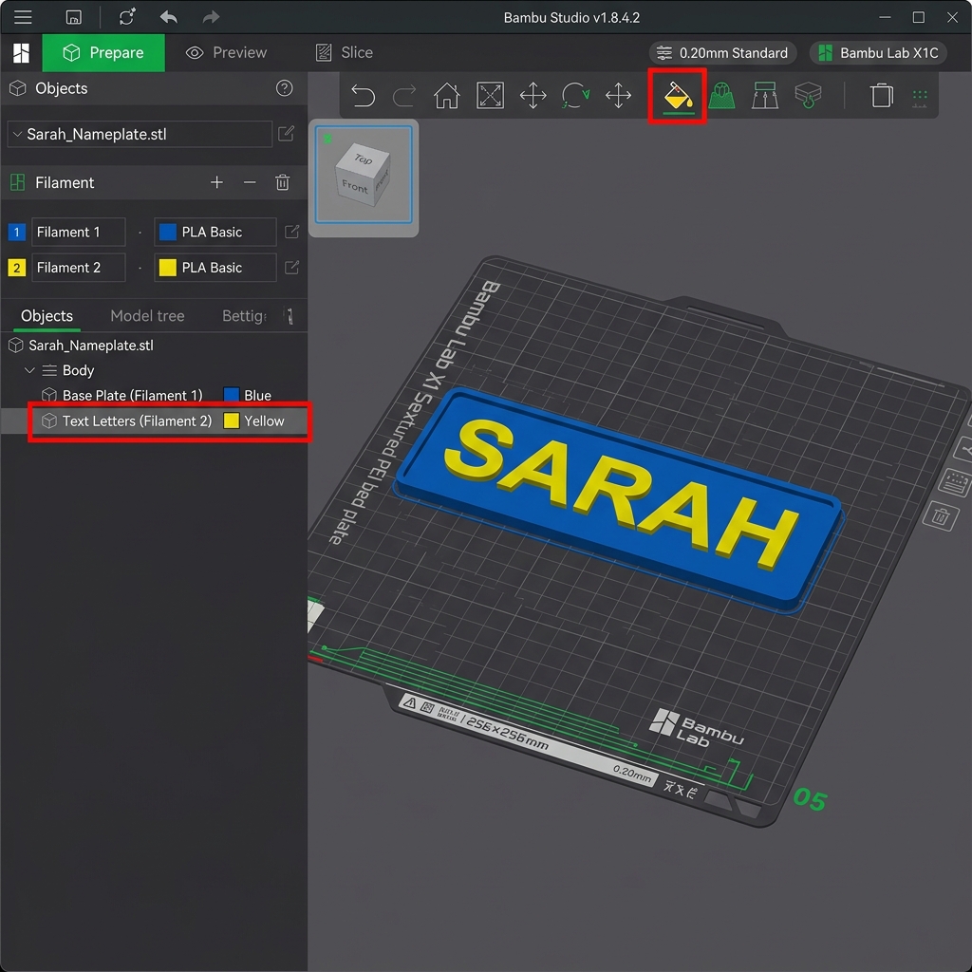Collapse the Body tree node

pyautogui.click(x=28, y=370)
